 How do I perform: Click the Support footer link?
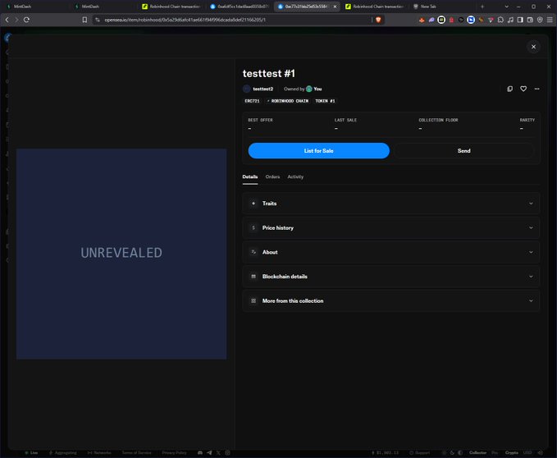[419, 453]
